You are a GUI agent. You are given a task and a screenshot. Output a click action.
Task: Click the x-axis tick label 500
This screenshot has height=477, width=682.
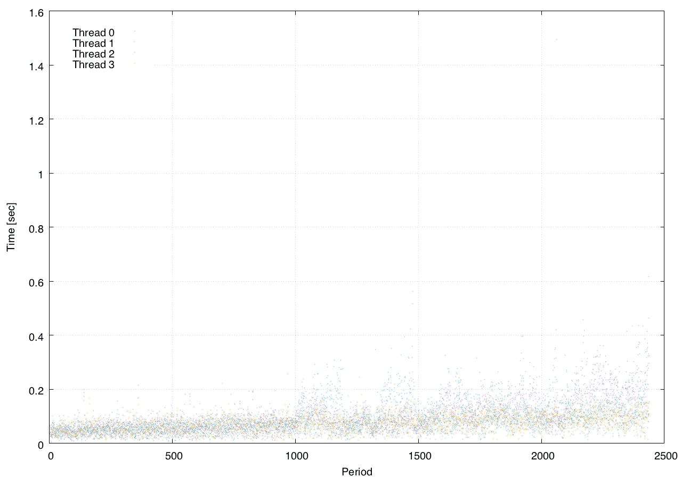(x=173, y=456)
